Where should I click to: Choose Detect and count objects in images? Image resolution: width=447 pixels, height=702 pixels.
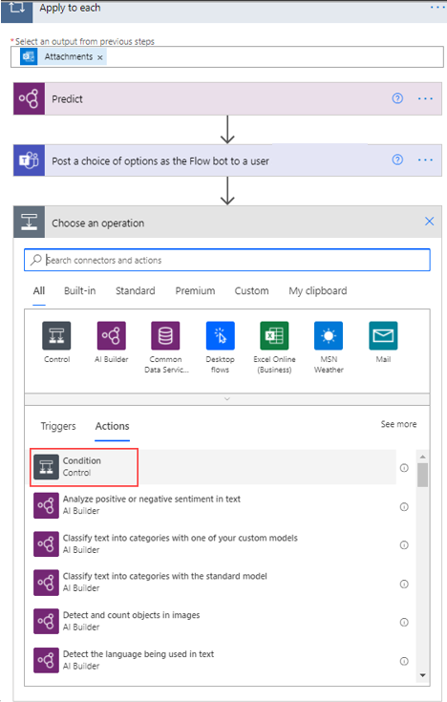pyautogui.click(x=214, y=621)
